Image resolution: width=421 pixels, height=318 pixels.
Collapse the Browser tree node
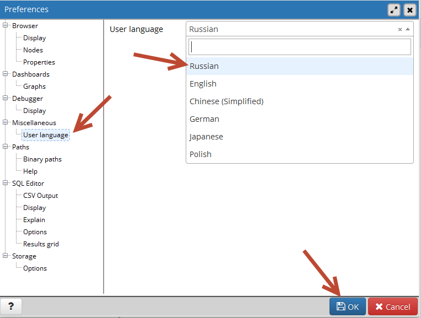[6, 25]
